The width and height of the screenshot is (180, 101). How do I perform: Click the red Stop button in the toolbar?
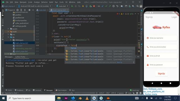pyautogui.click(x=94, y=6)
